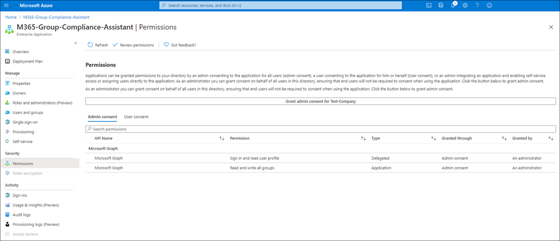Screen dimensions: 560x241
Task: Click Got feedback? heart link
Action: coord(180,45)
